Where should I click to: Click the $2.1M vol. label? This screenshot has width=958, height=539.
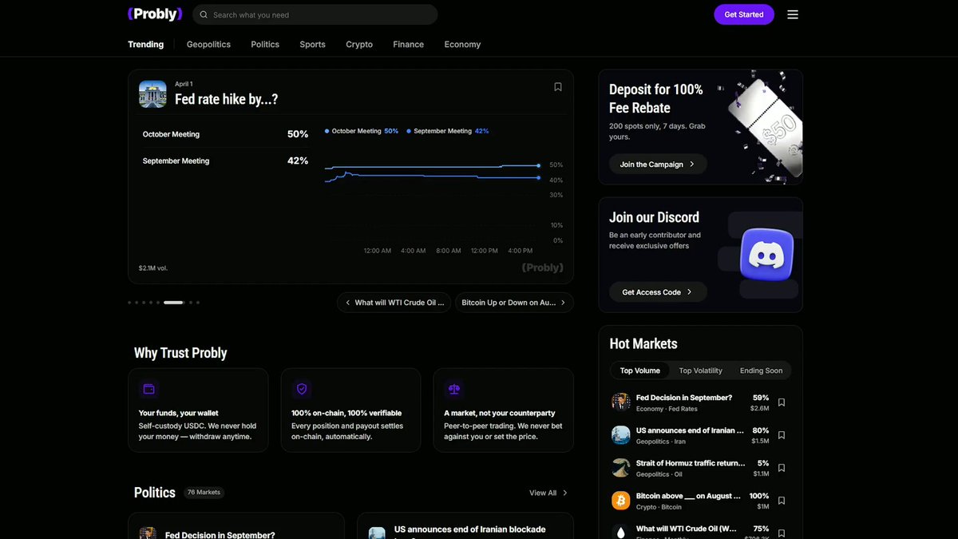pyautogui.click(x=153, y=268)
